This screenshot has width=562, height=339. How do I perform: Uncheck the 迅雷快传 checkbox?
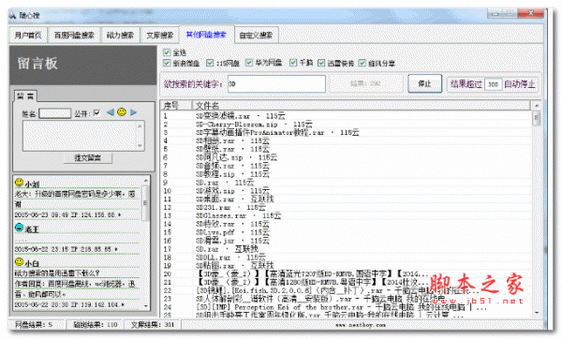point(321,63)
